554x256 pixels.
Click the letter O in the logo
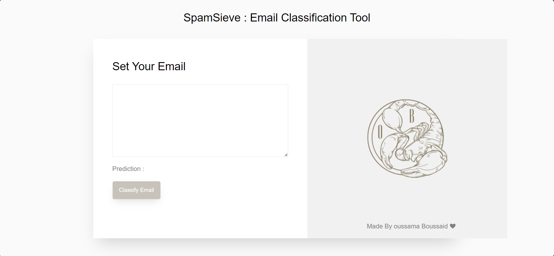pyautogui.click(x=380, y=132)
